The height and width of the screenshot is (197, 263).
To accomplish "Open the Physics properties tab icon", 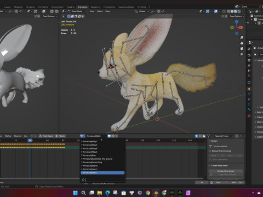I will [249, 94].
